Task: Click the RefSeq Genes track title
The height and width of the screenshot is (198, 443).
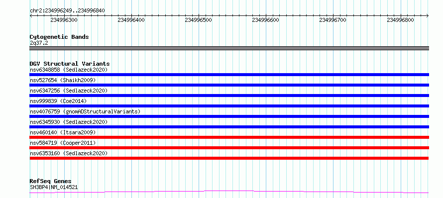Action: 50,182
